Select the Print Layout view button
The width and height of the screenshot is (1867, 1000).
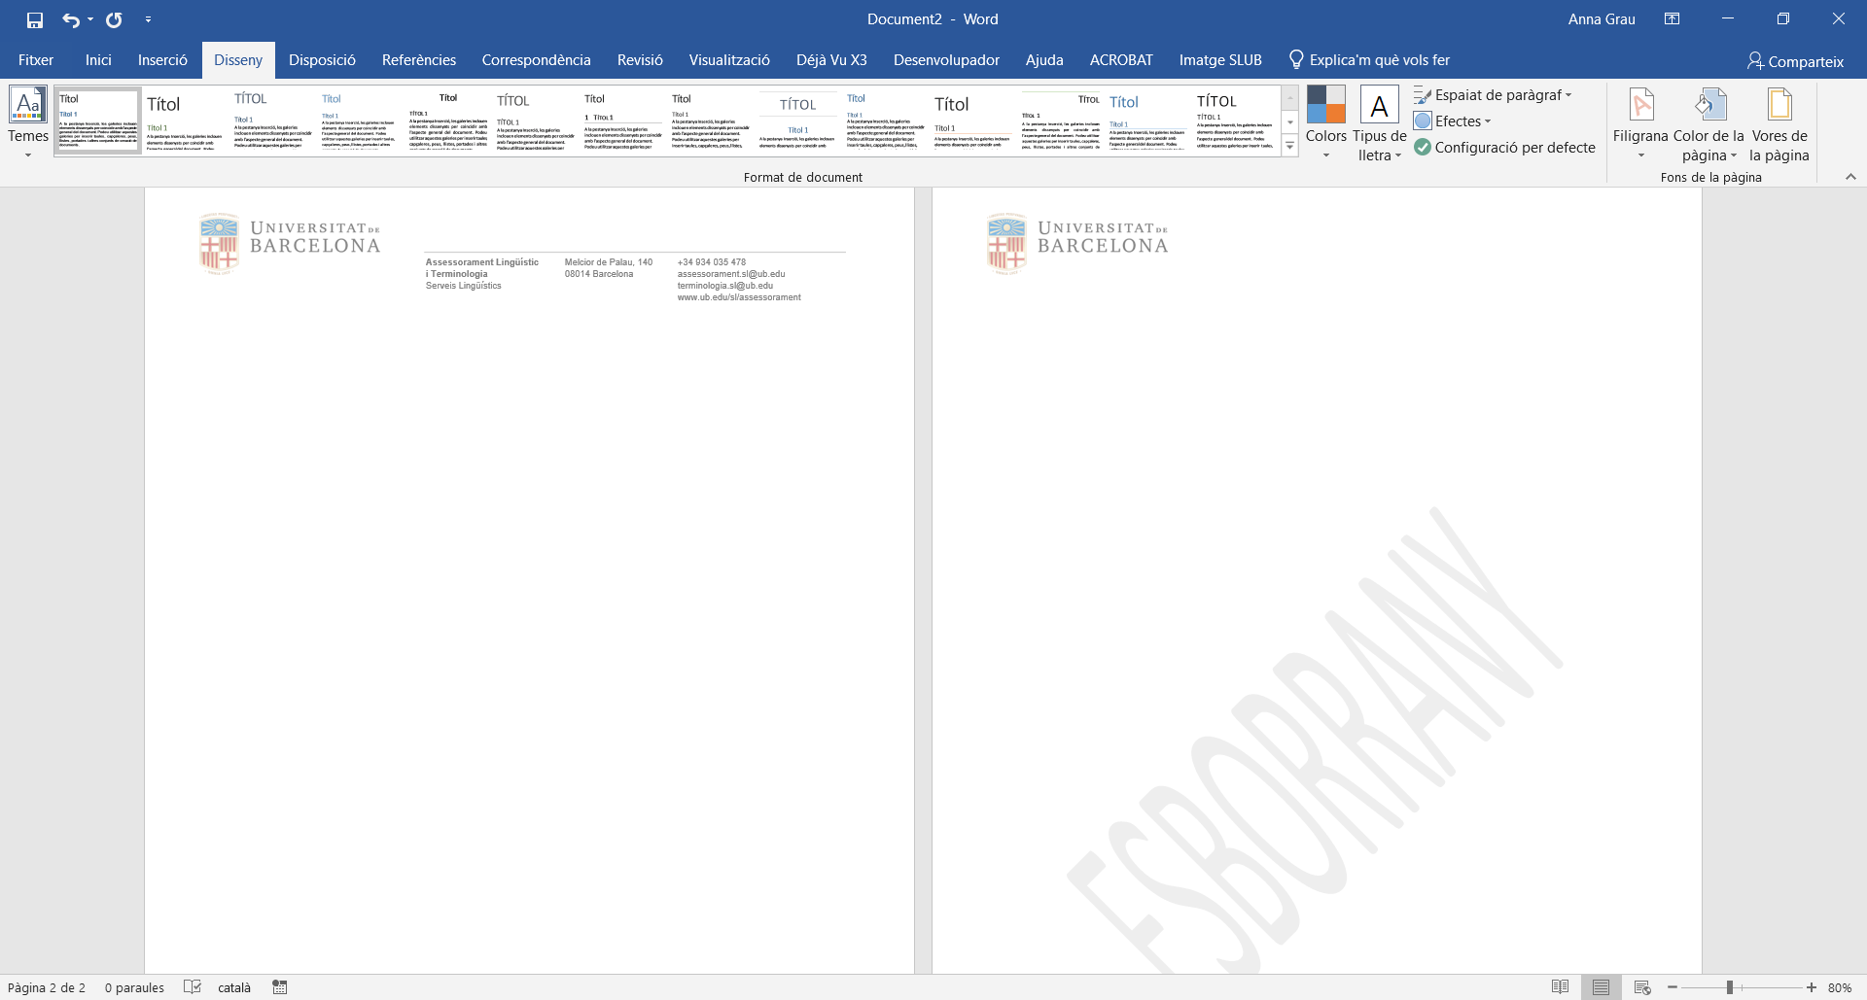click(x=1601, y=987)
